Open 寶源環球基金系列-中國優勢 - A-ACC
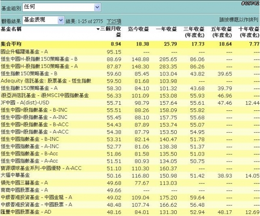Viewport: 260px width, 216px height. tap(41, 168)
